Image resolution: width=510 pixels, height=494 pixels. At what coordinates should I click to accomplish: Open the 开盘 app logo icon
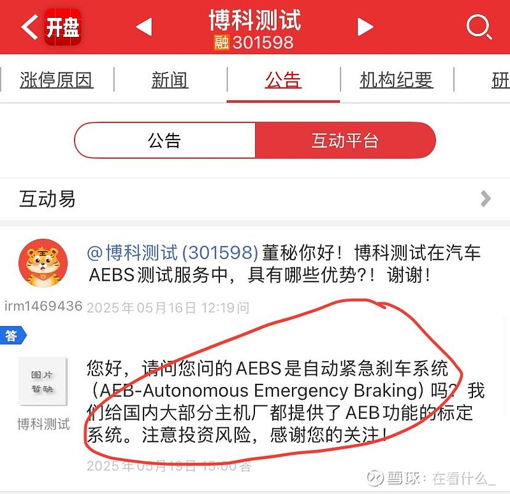(x=62, y=27)
